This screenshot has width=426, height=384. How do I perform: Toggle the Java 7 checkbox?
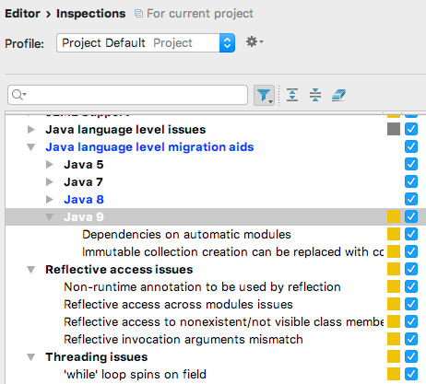click(x=411, y=181)
